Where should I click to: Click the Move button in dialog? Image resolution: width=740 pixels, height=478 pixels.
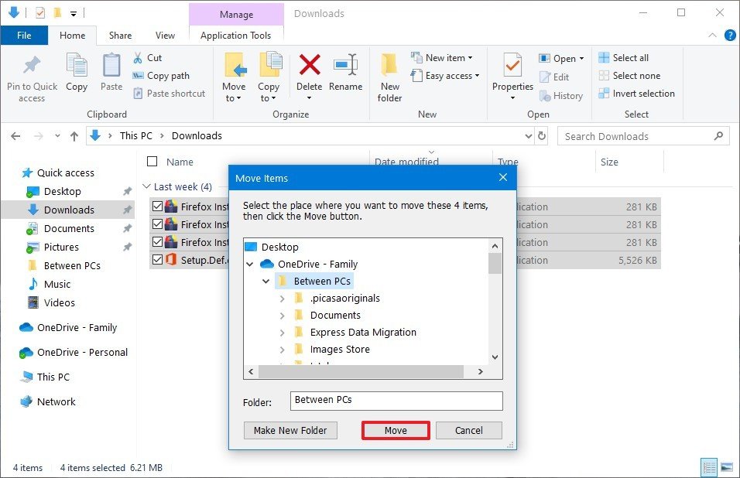(x=396, y=430)
